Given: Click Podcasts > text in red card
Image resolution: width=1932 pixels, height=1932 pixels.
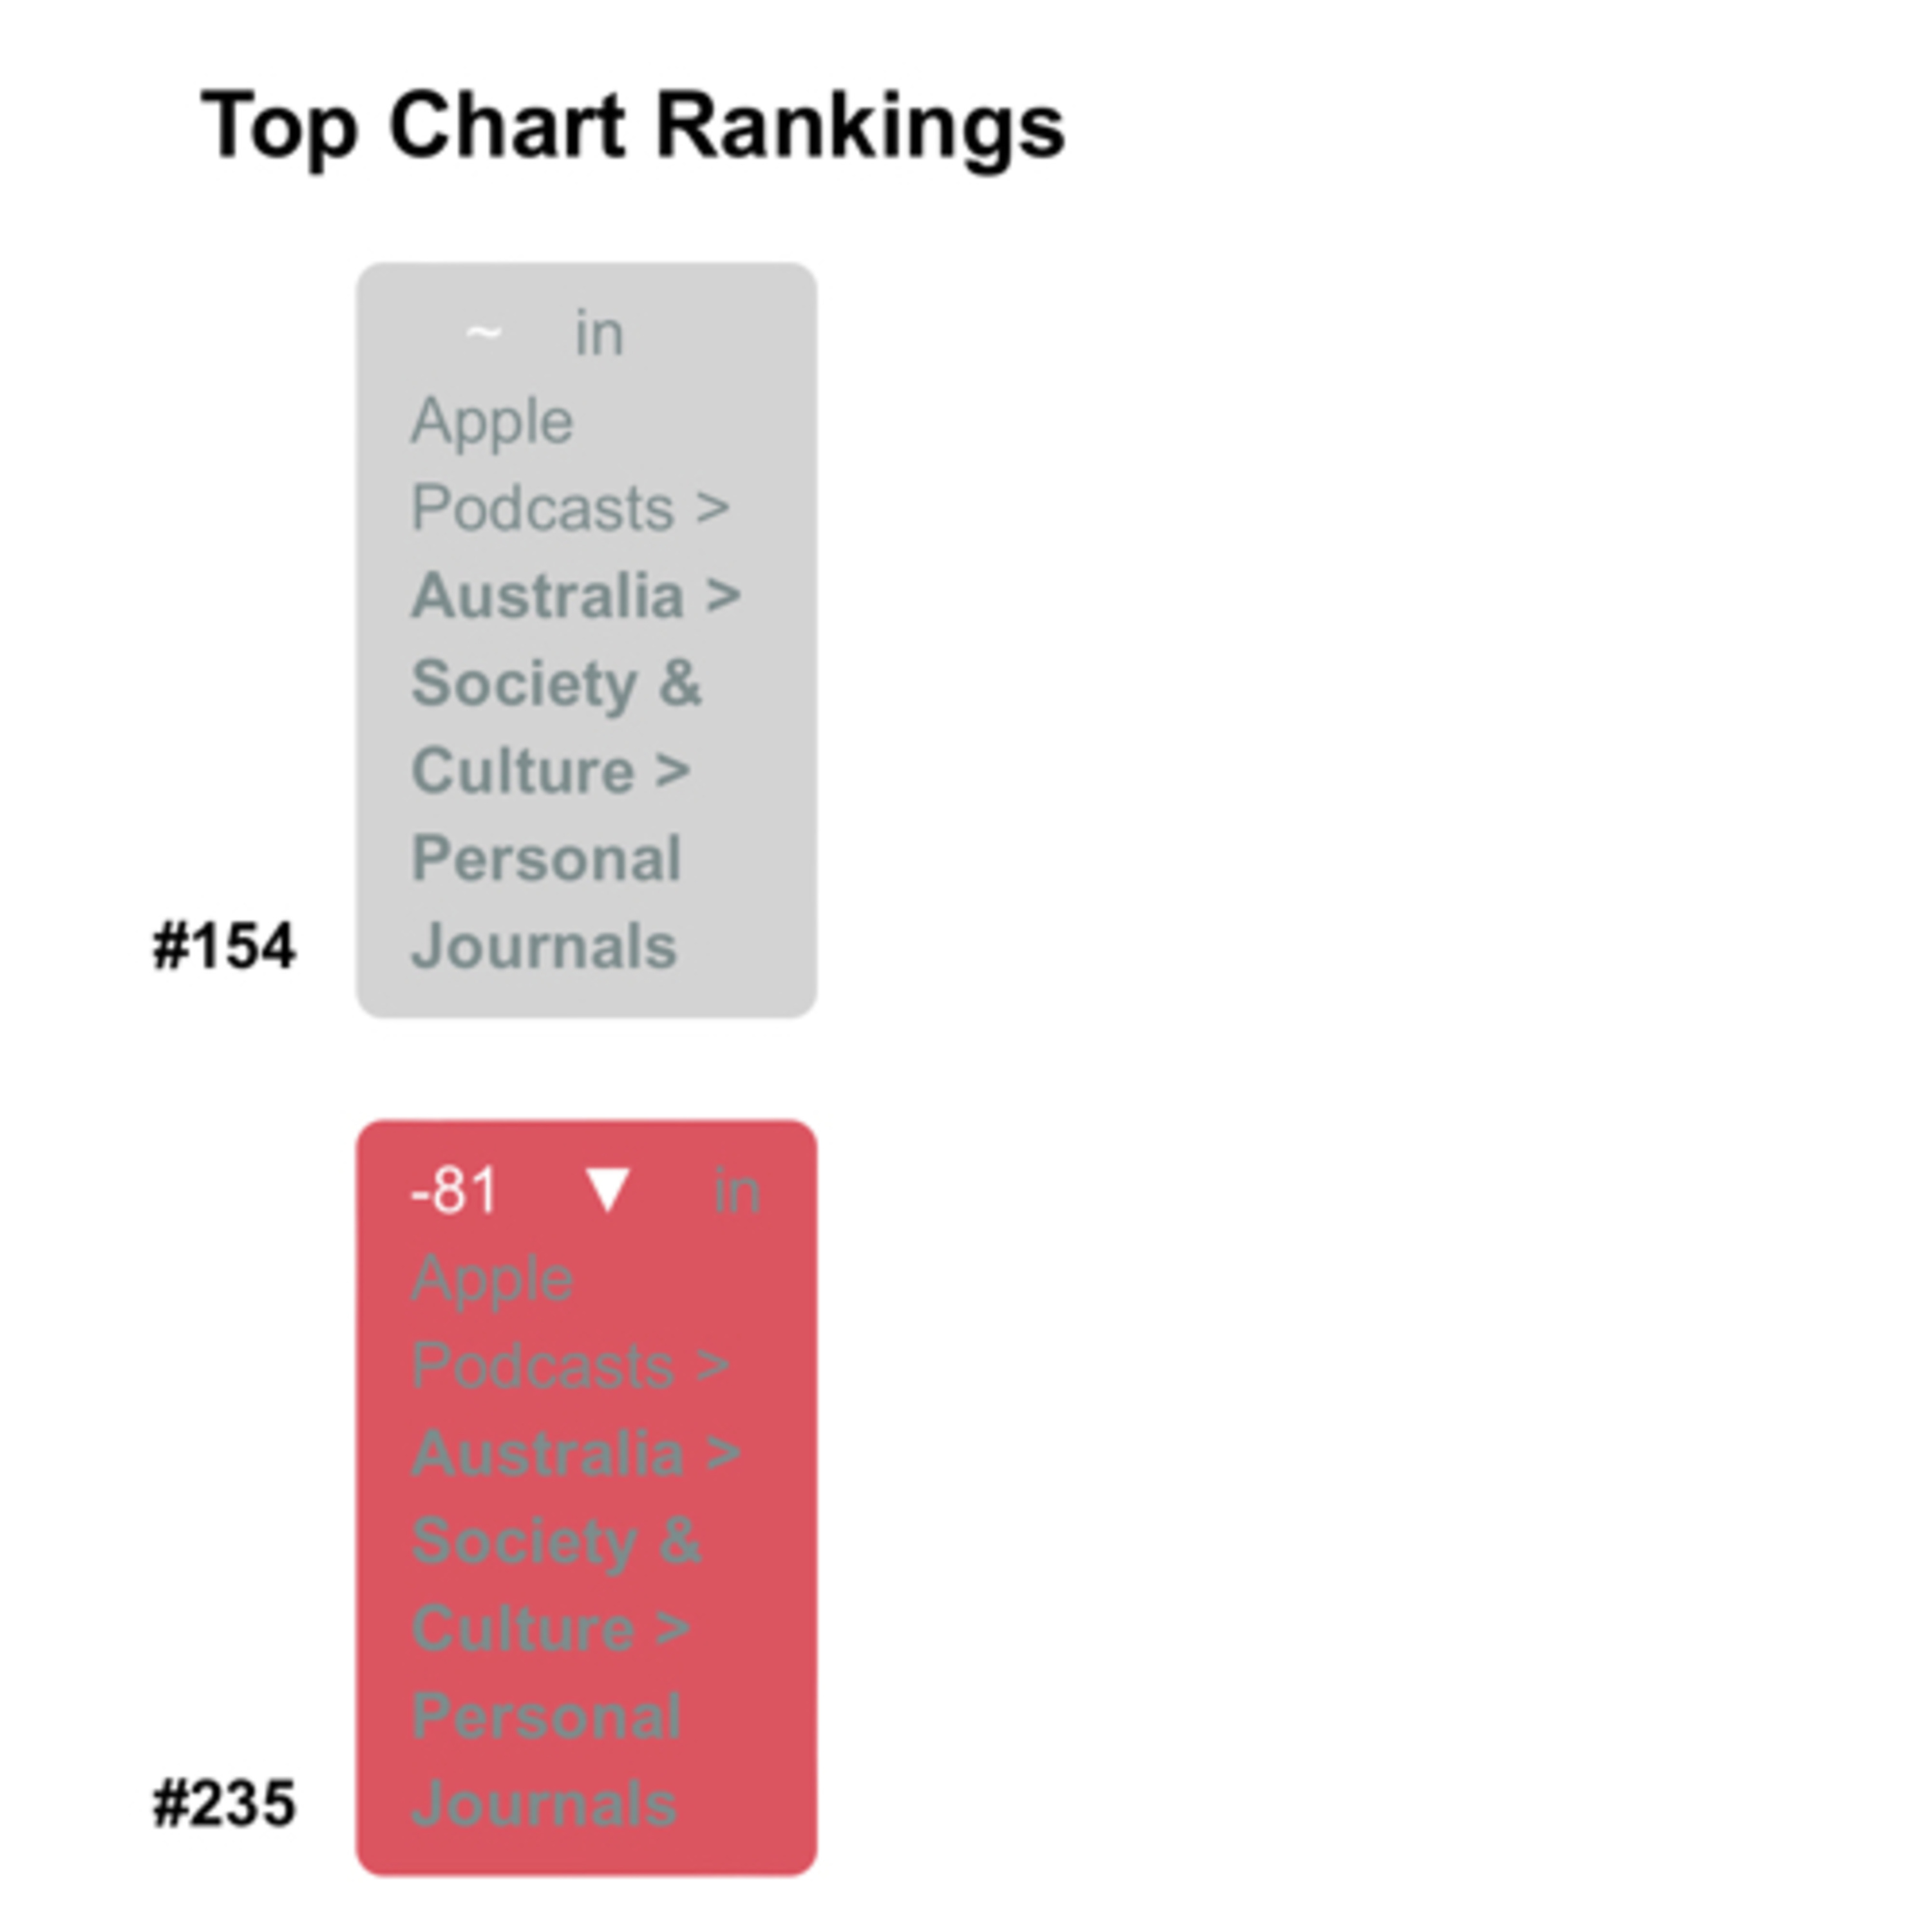Looking at the screenshot, I should coord(570,1366).
